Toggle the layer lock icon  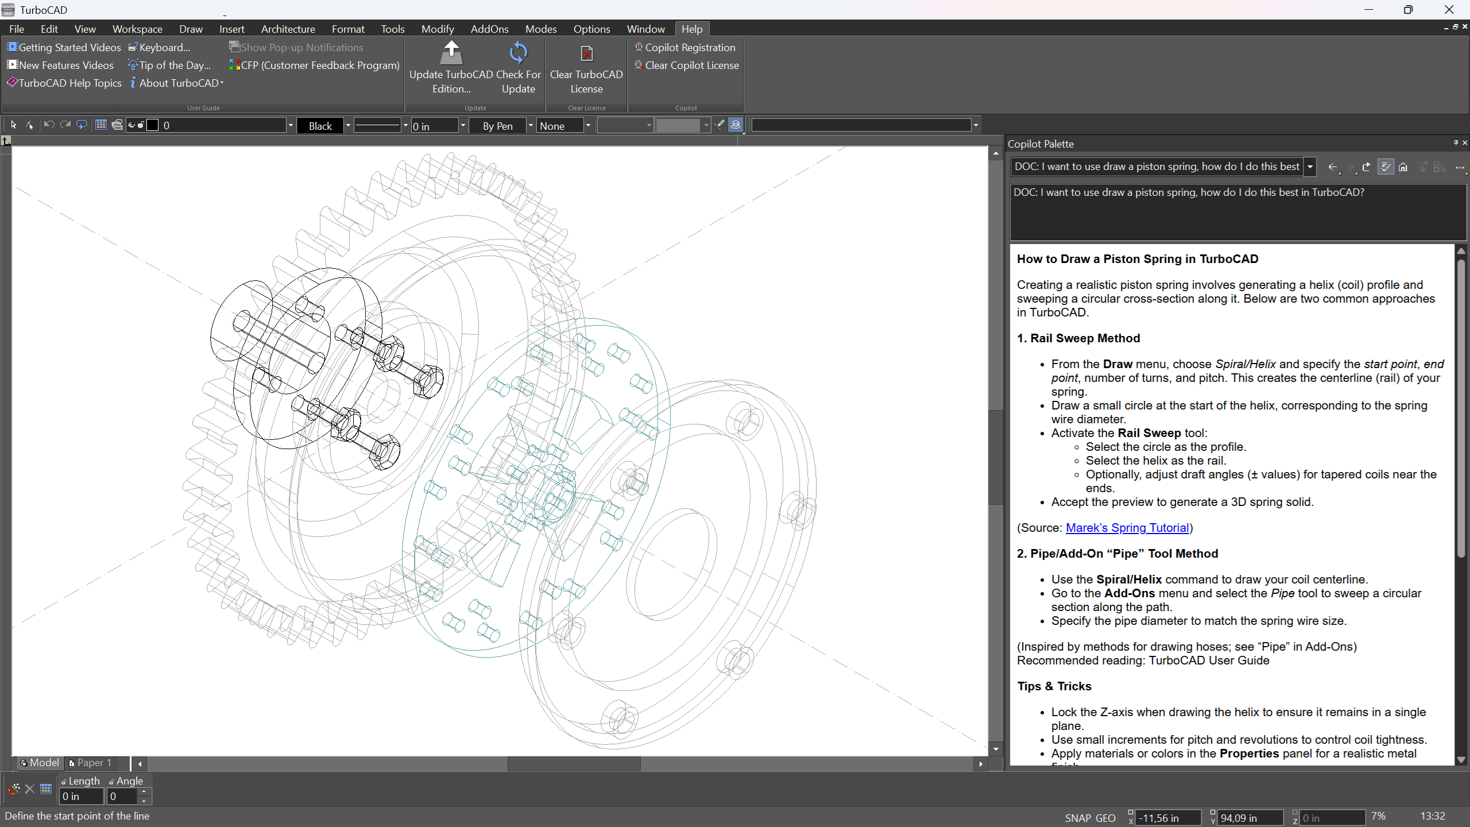[141, 125]
